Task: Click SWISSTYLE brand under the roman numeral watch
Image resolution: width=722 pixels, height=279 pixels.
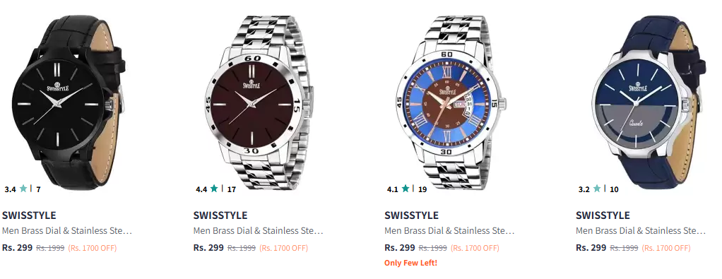Action: (x=411, y=215)
